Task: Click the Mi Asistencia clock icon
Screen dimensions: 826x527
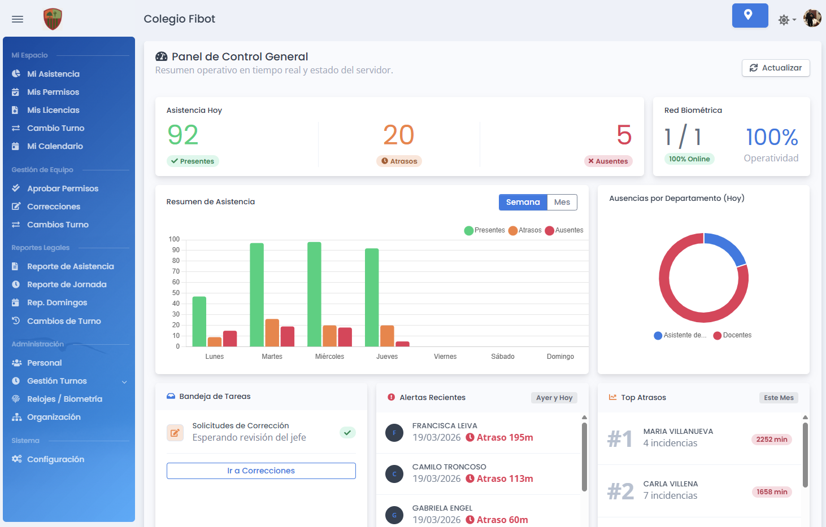Action: (17, 74)
